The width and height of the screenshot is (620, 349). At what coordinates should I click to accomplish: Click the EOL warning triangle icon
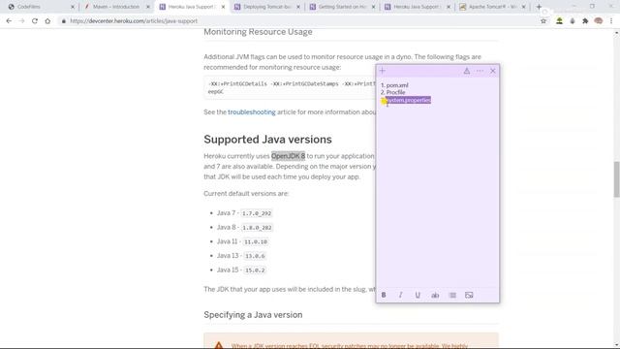tap(219, 345)
